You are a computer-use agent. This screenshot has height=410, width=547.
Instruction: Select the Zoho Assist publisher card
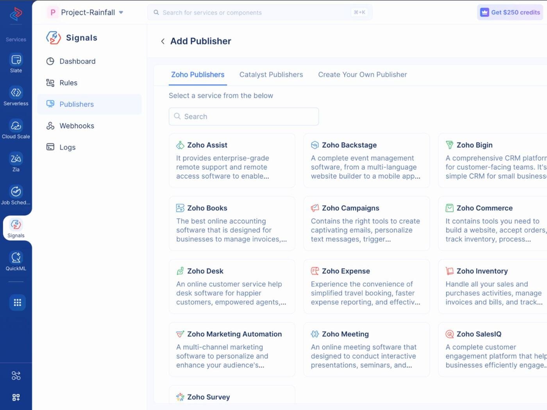(x=232, y=160)
